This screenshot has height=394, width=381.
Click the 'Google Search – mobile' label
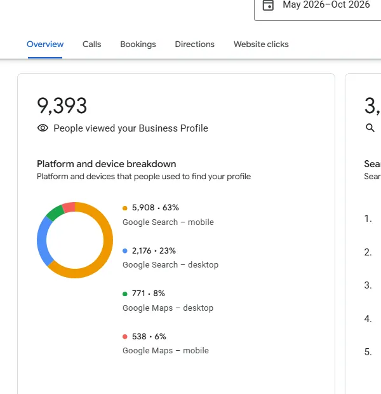[x=168, y=222]
